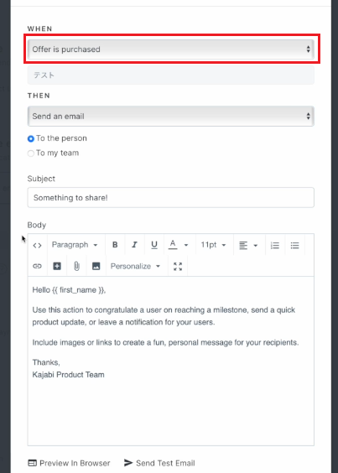
Task: Expand editor to fullscreen mode
Action: 178,267
